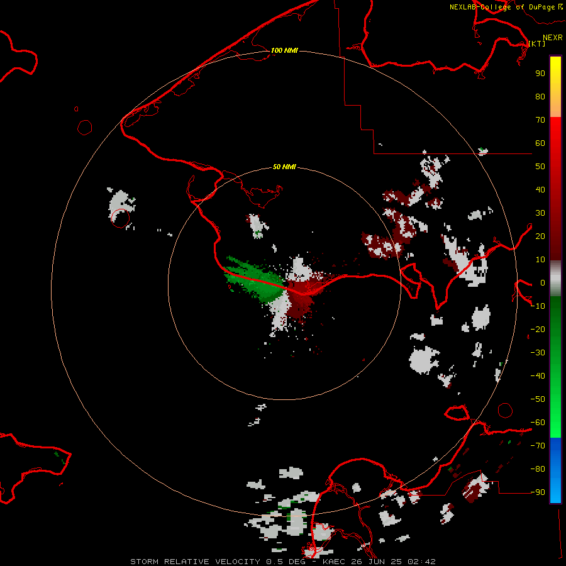Click the "-90" value on the velocity scale

[x=538, y=492]
